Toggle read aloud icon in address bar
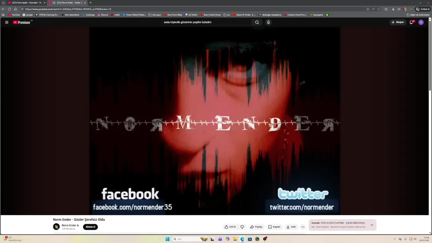Screen dimensions: 432x243 pos(373,9)
